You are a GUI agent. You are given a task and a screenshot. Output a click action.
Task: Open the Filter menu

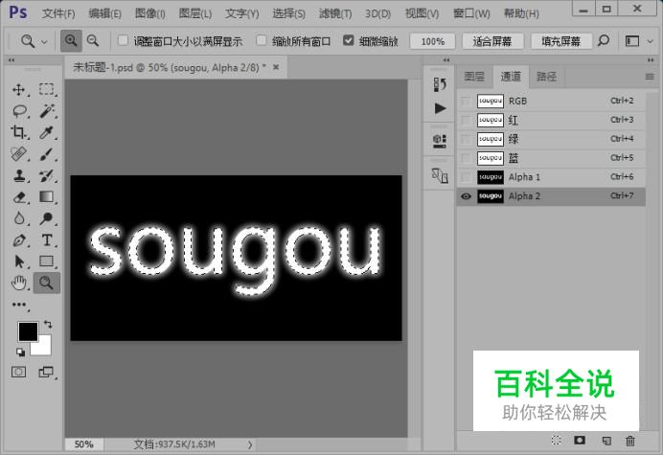tap(335, 13)
